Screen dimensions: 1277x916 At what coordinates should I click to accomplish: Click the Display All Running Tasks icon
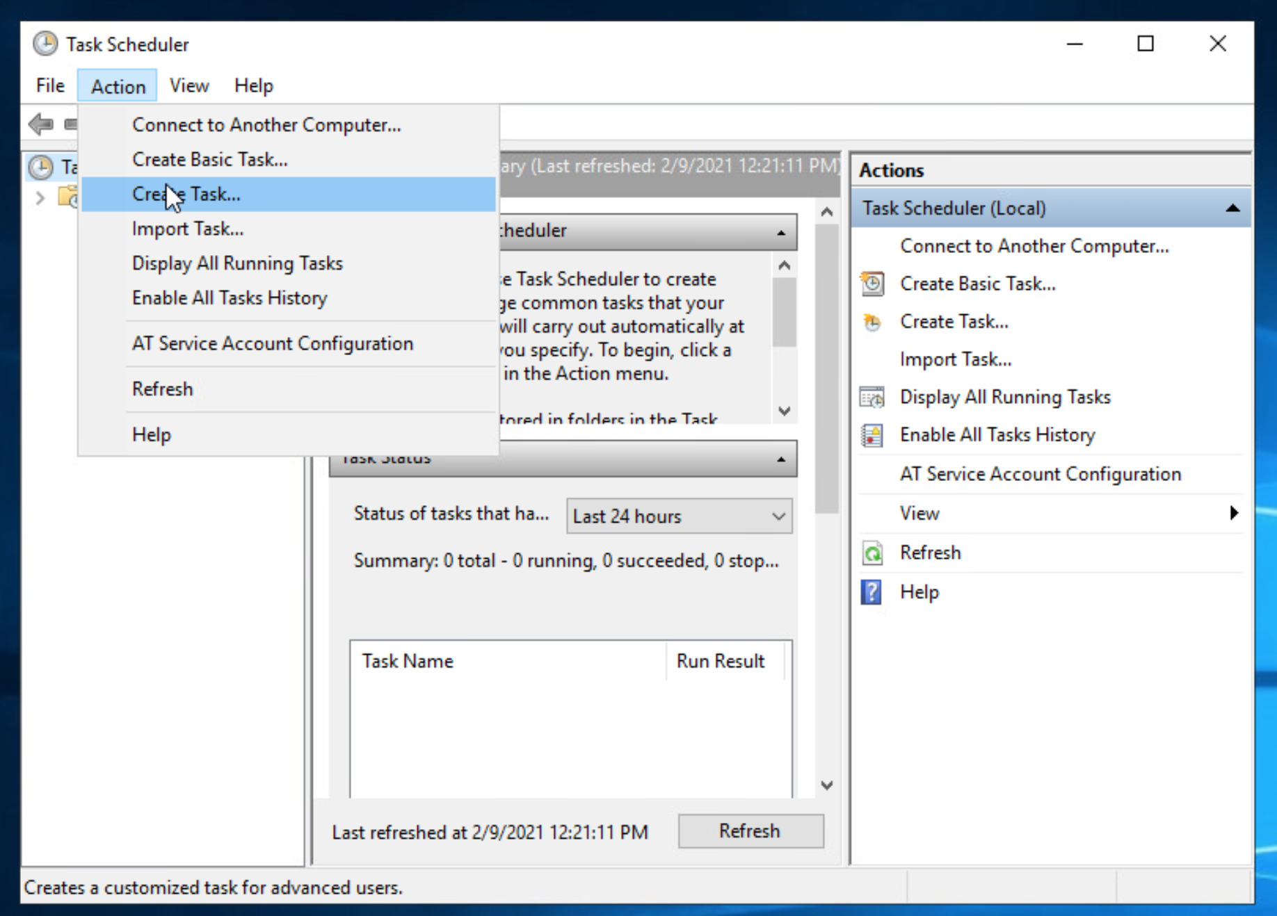click(872, 397)
